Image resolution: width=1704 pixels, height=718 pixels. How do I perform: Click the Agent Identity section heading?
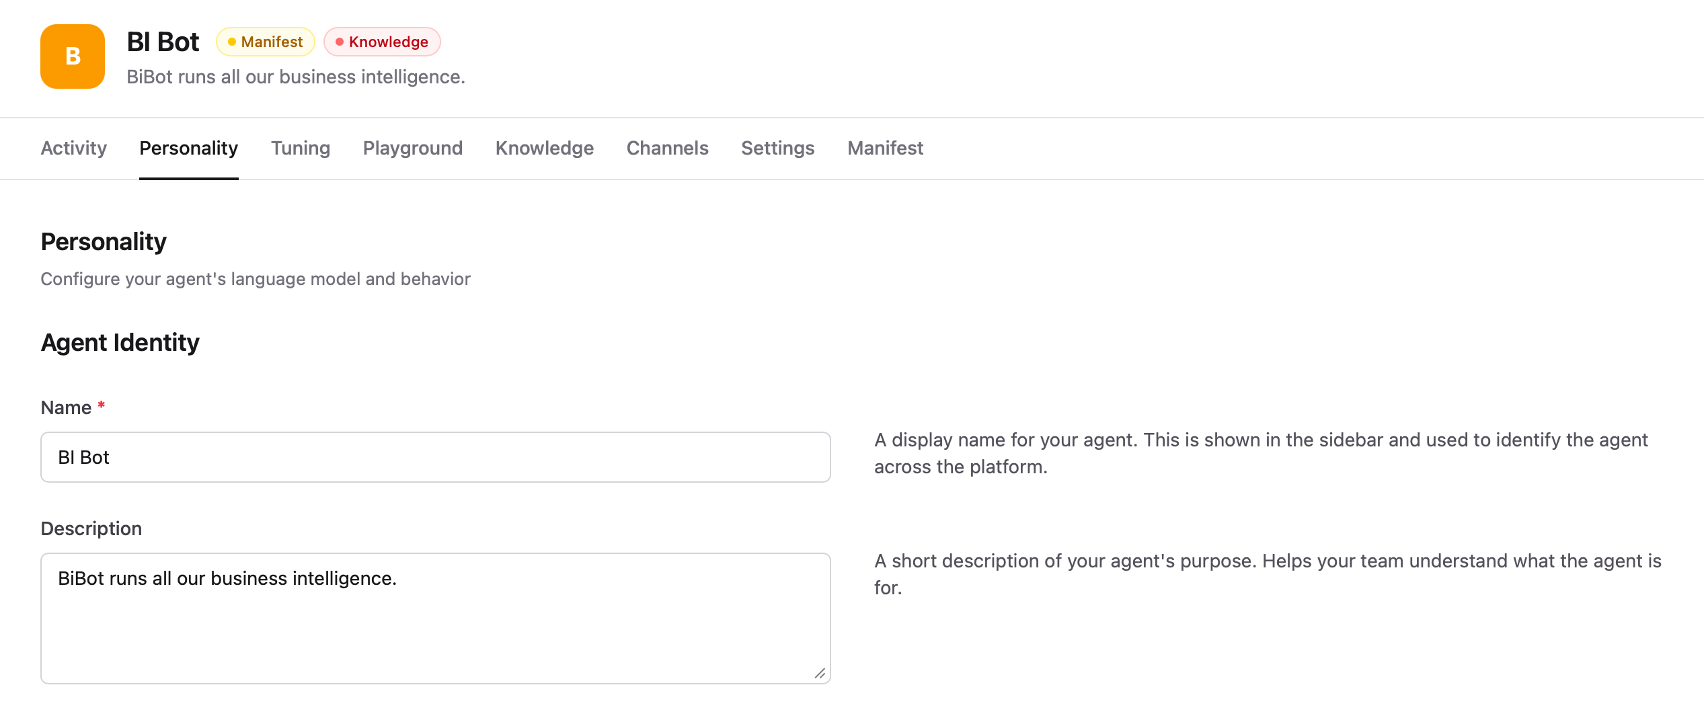tap(120, 342)
